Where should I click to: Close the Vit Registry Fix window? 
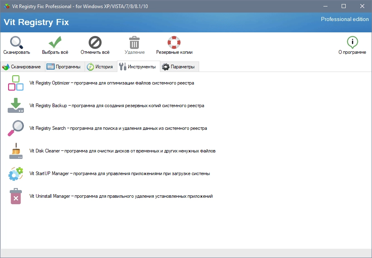coord(362,6)
